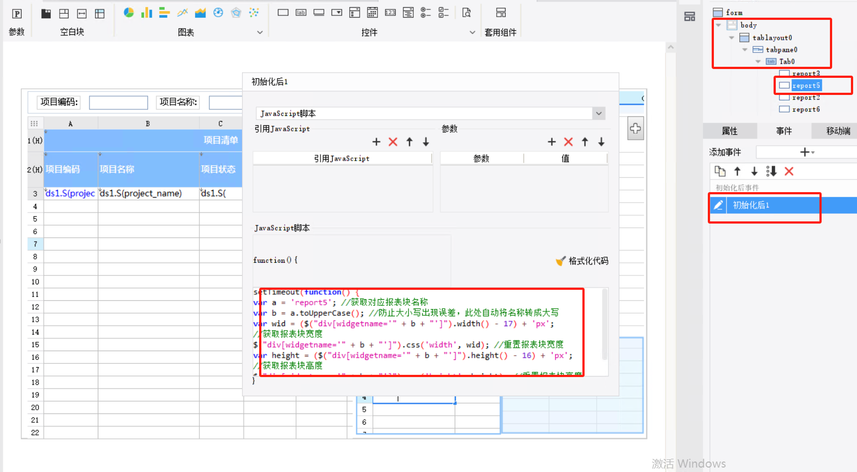857x472 pixels.
Task: Add a text box widget
Action: (x=283, y=12)
